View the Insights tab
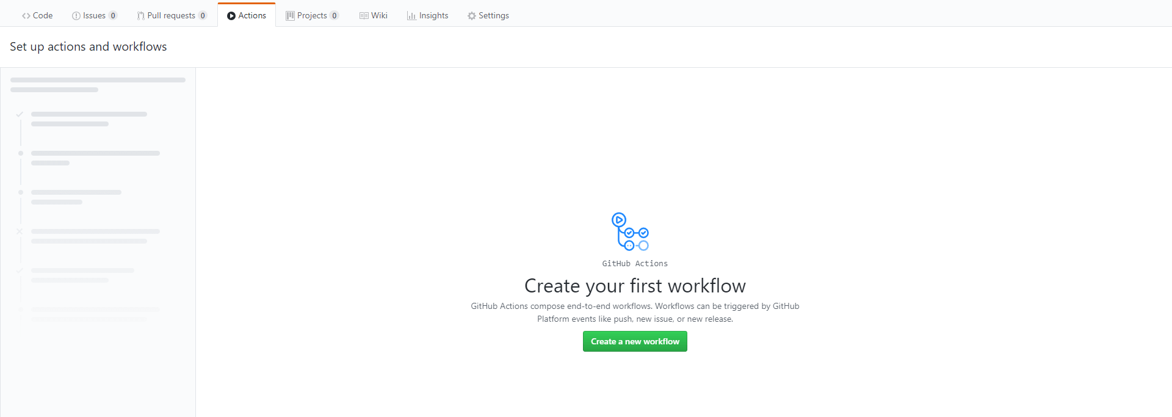1172x417 pixels. [427, 15]
